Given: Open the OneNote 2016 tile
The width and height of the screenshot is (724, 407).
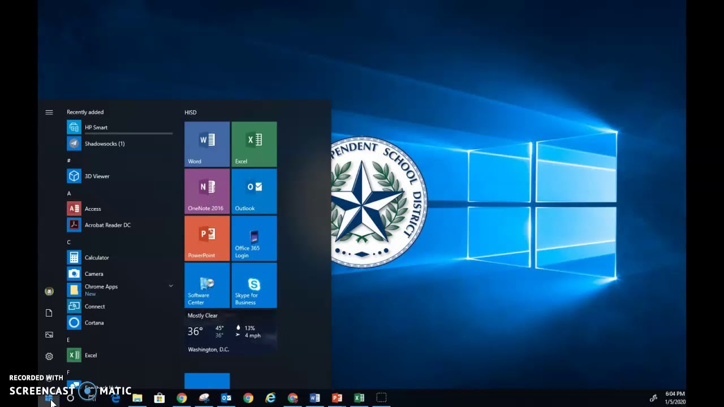Looking at the screenshot, I should pyautogui.click(x=207, y=191).
